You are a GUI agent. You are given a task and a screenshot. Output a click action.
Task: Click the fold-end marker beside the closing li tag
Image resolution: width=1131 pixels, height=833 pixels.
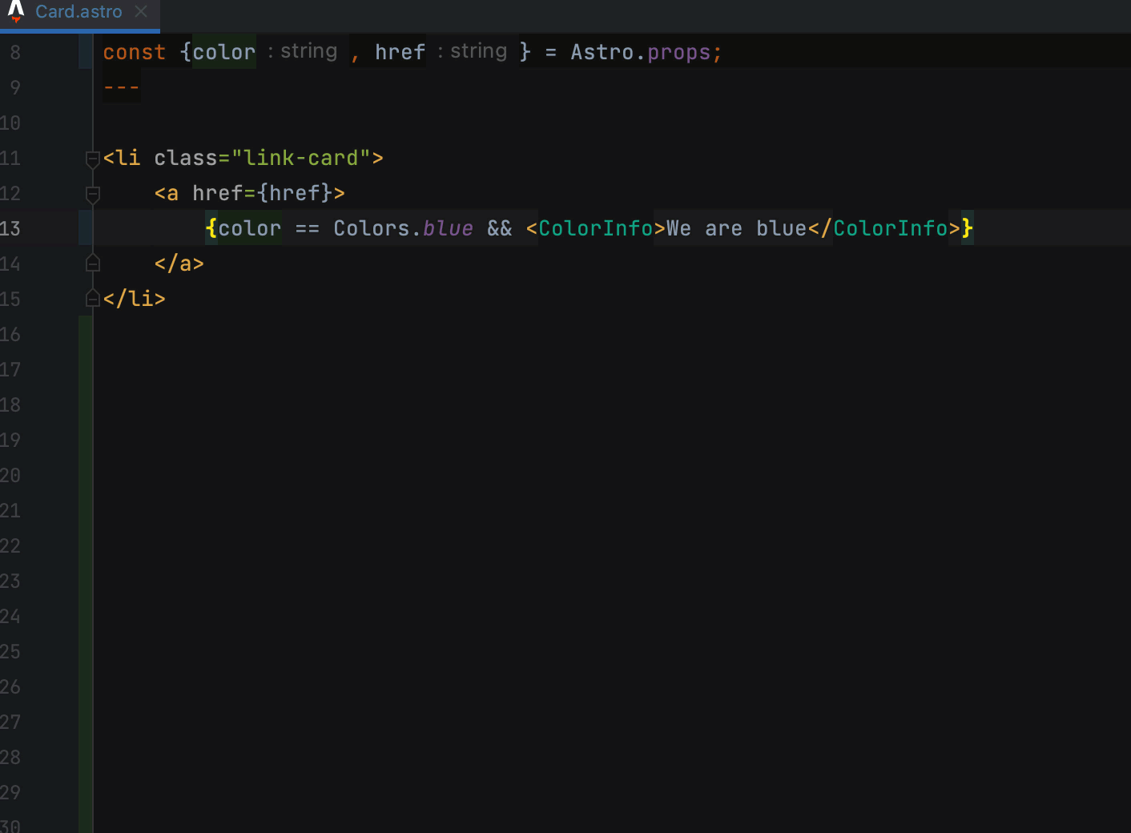92,298
